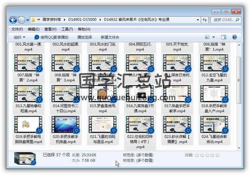Viewport: 250px width, 175px height.
Task: Click the file name 005.天干地支.mp4
Action: point(177,47)
